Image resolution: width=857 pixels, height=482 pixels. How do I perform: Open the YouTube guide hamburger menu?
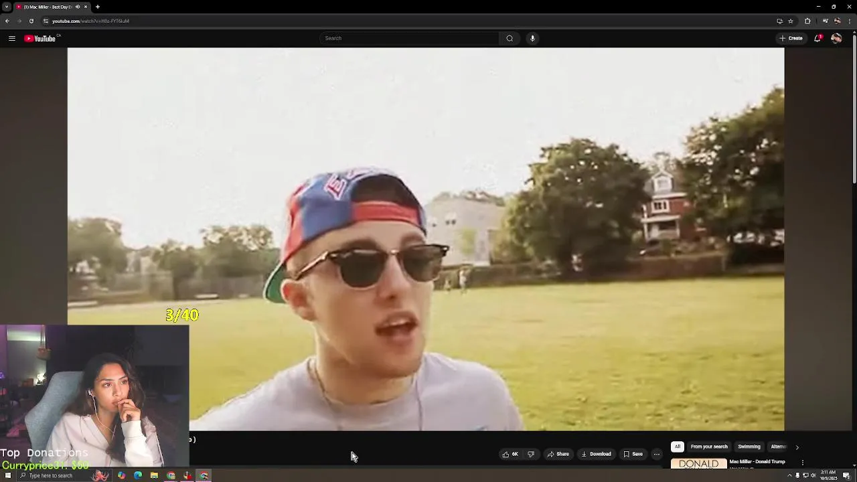click(11, 38)
